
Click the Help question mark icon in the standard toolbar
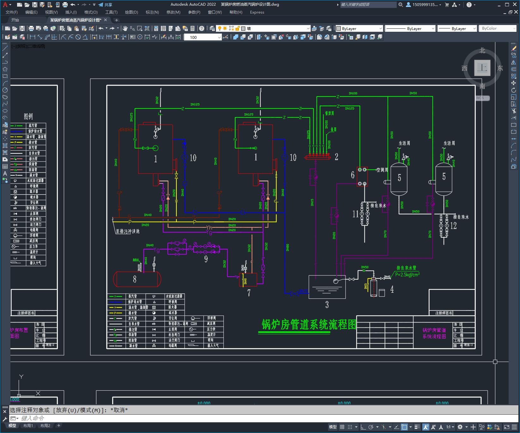click(x=202, y=28)
